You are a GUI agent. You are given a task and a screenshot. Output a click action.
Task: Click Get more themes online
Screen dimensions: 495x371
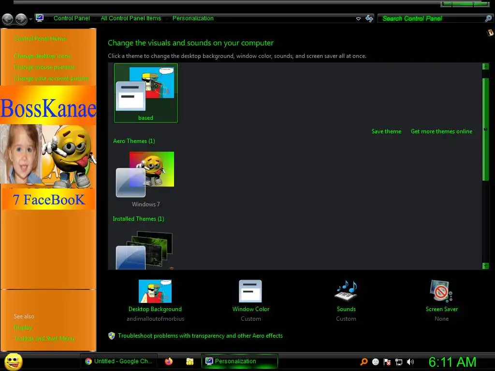click(x=442, y=131)
